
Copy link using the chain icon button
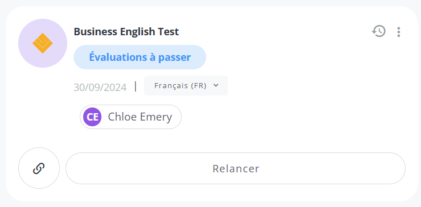point(39,168)
